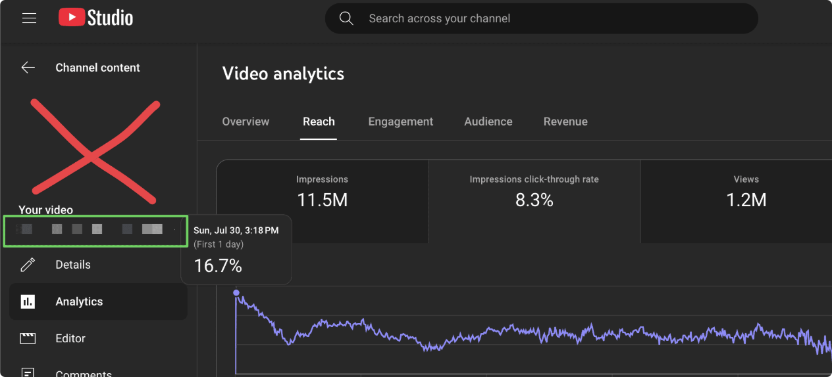Screen dimensions: 832x377
Task: Click the YouTube Studio logo
Action: coord(96,18)
